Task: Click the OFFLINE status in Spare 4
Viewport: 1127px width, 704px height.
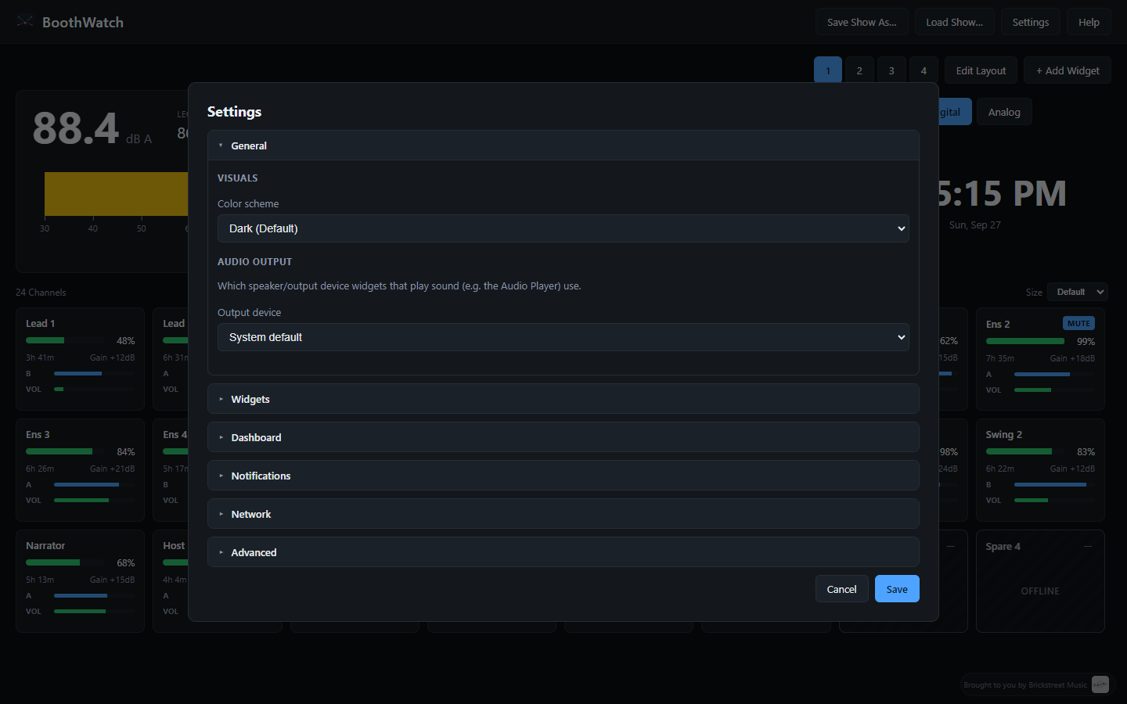Action: click(x=1040, y=591)
